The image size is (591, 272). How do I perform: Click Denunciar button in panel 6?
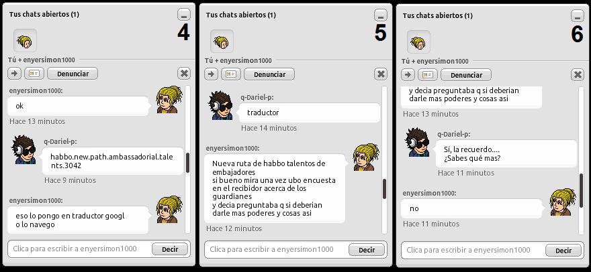click(466, 75)
